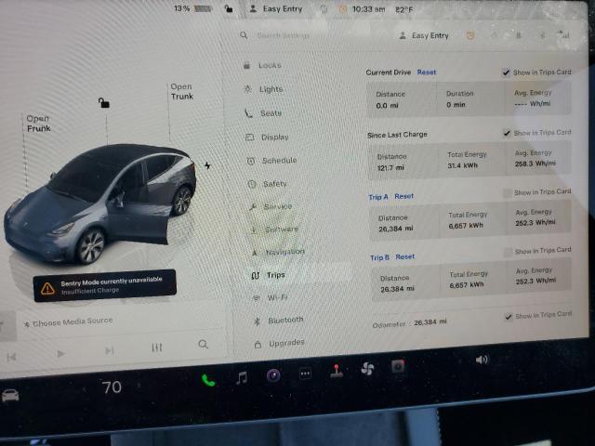Skip to next track
The image size is (595, 446).
tap(110, 350)
